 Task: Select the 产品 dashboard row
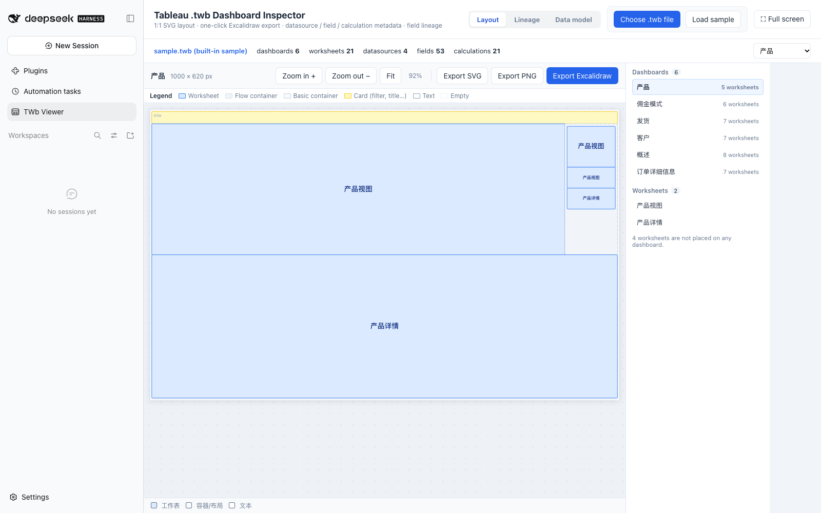pyautogui.click(x=697, y=87)
